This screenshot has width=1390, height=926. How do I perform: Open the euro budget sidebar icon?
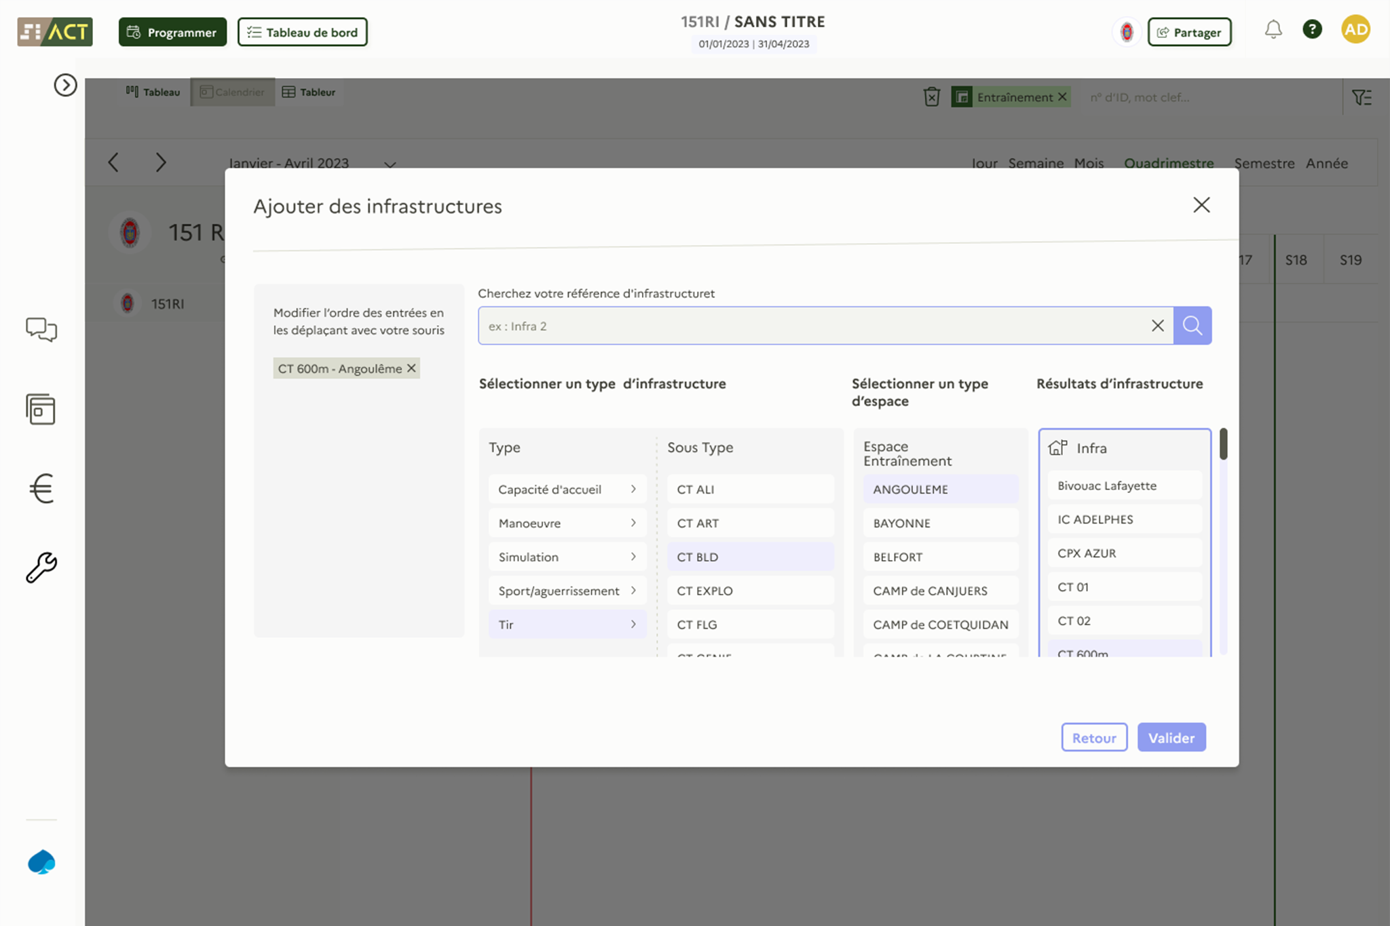pos(41,488)
